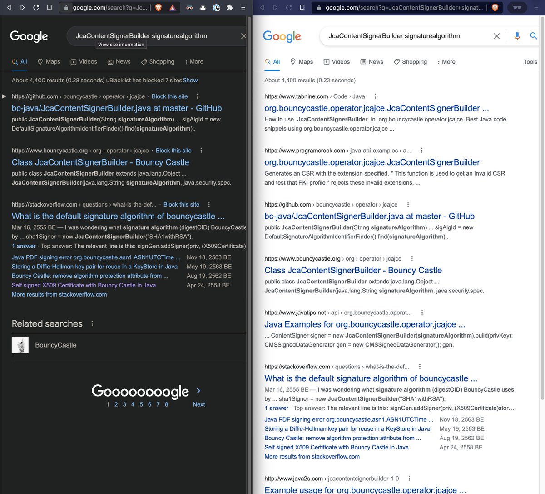Select Shopping tab in left window

[158, 62]
